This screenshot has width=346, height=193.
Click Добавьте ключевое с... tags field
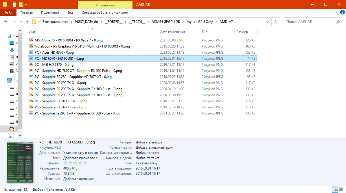pos(82,158)
